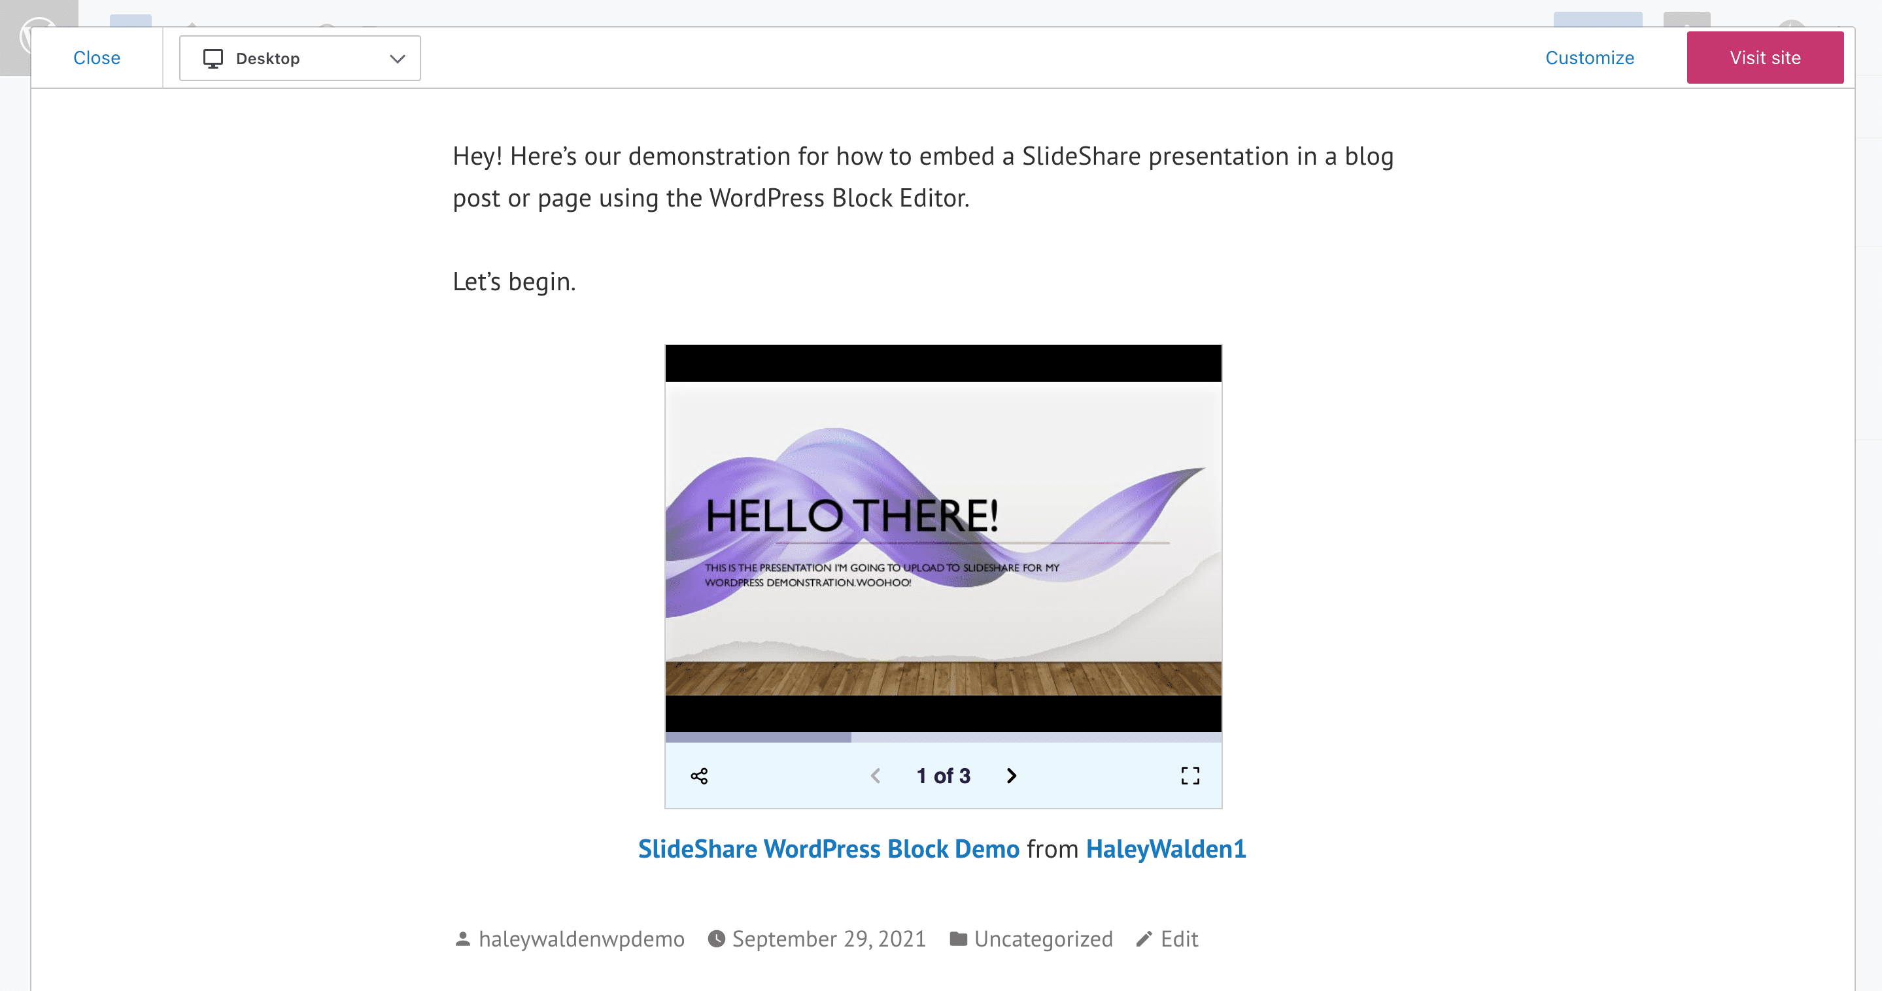
Task: Open SlideShare WordPress Block Demo link
Action: click(x=828, y=848)
